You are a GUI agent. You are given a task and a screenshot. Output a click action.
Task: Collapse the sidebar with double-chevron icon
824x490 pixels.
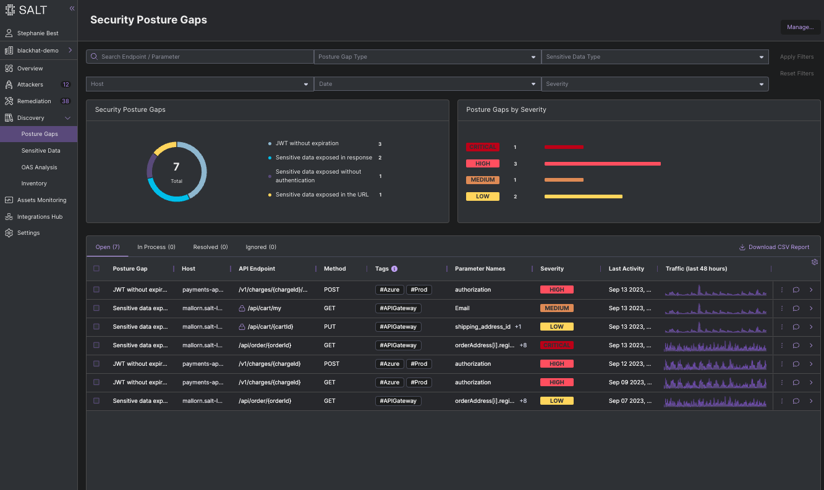72,9
